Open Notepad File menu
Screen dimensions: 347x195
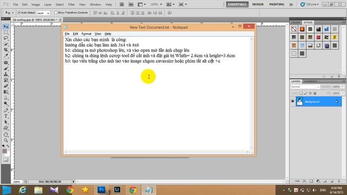(67, 34)
